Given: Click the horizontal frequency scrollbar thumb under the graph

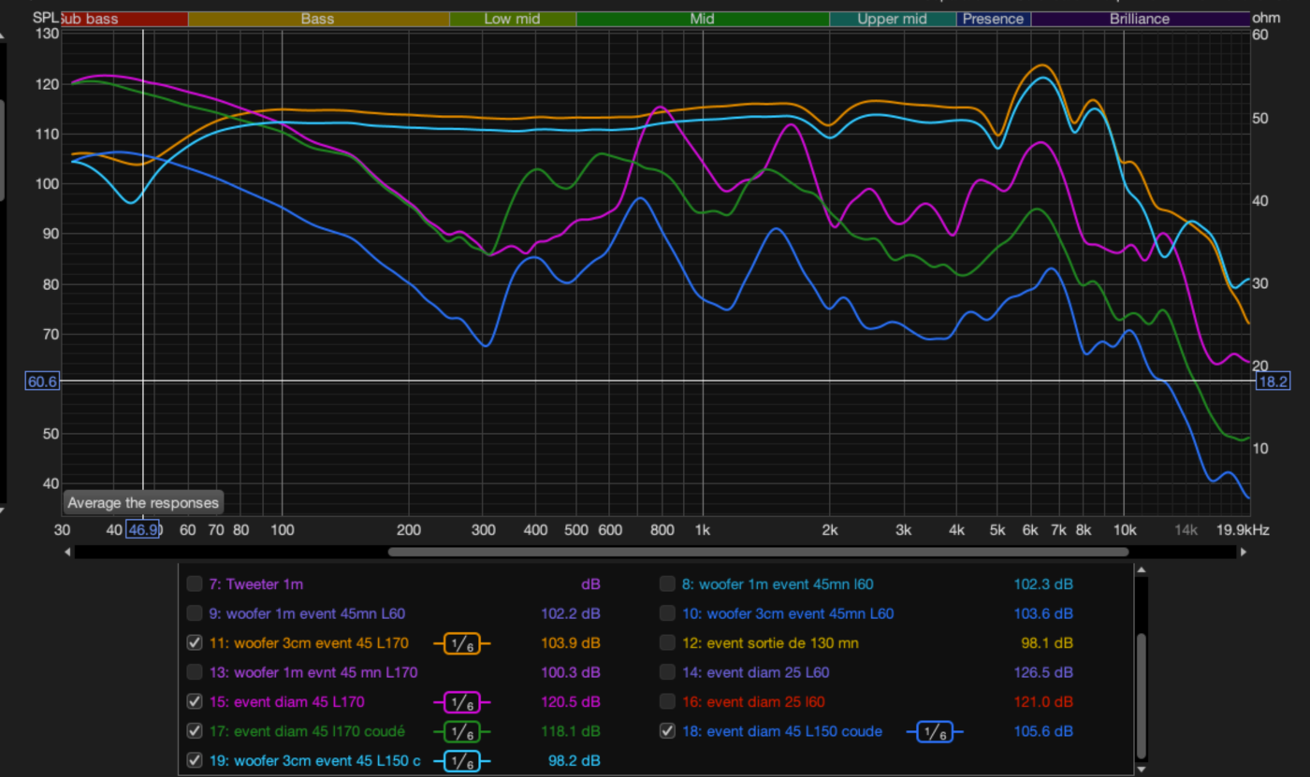Looking at the screenshot, I should [758, 552].
